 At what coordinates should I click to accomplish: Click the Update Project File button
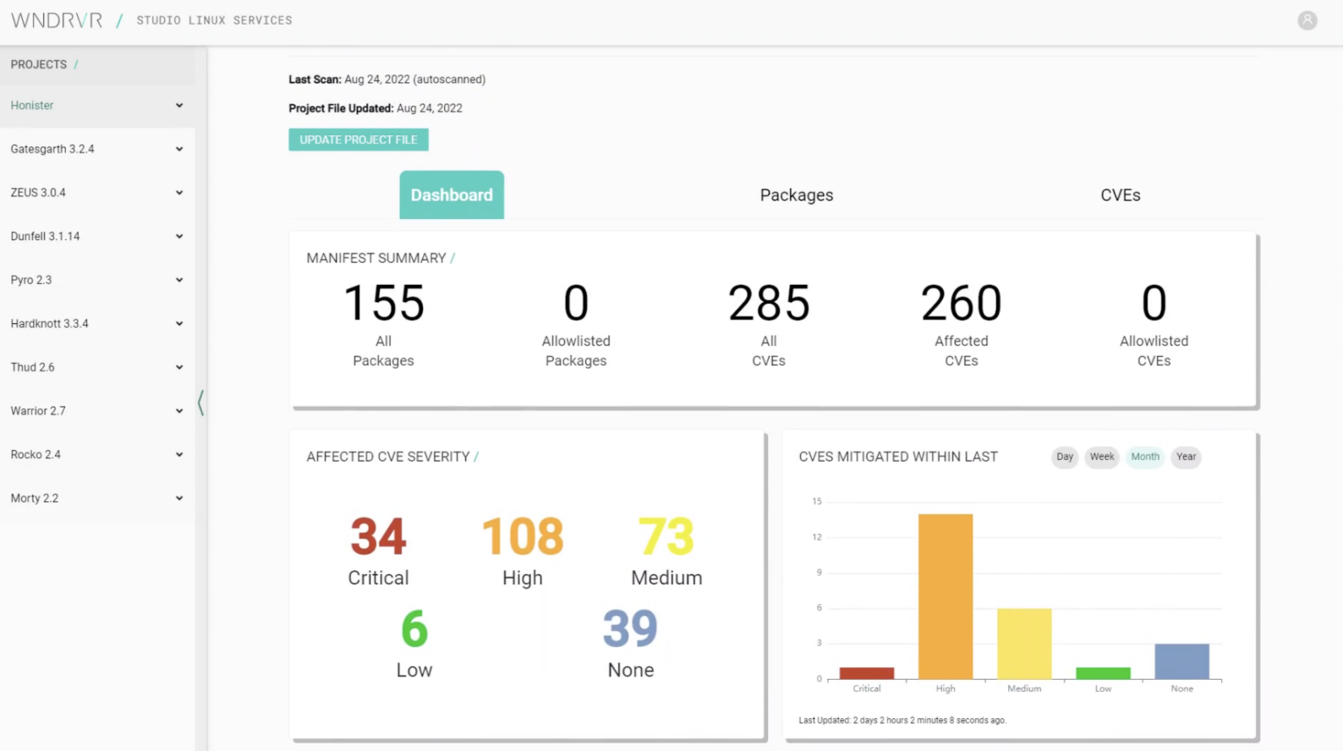[x=359, y=140]
